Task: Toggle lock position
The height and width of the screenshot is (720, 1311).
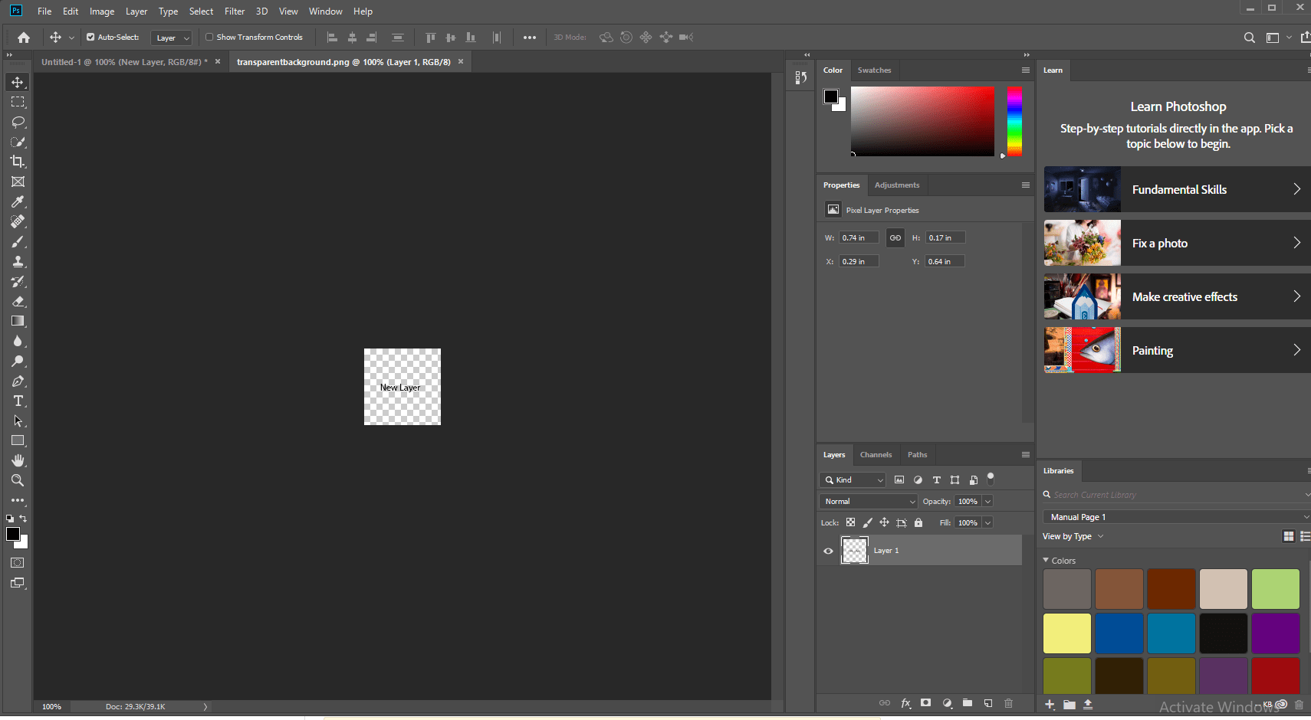Action: pos(884,522)
